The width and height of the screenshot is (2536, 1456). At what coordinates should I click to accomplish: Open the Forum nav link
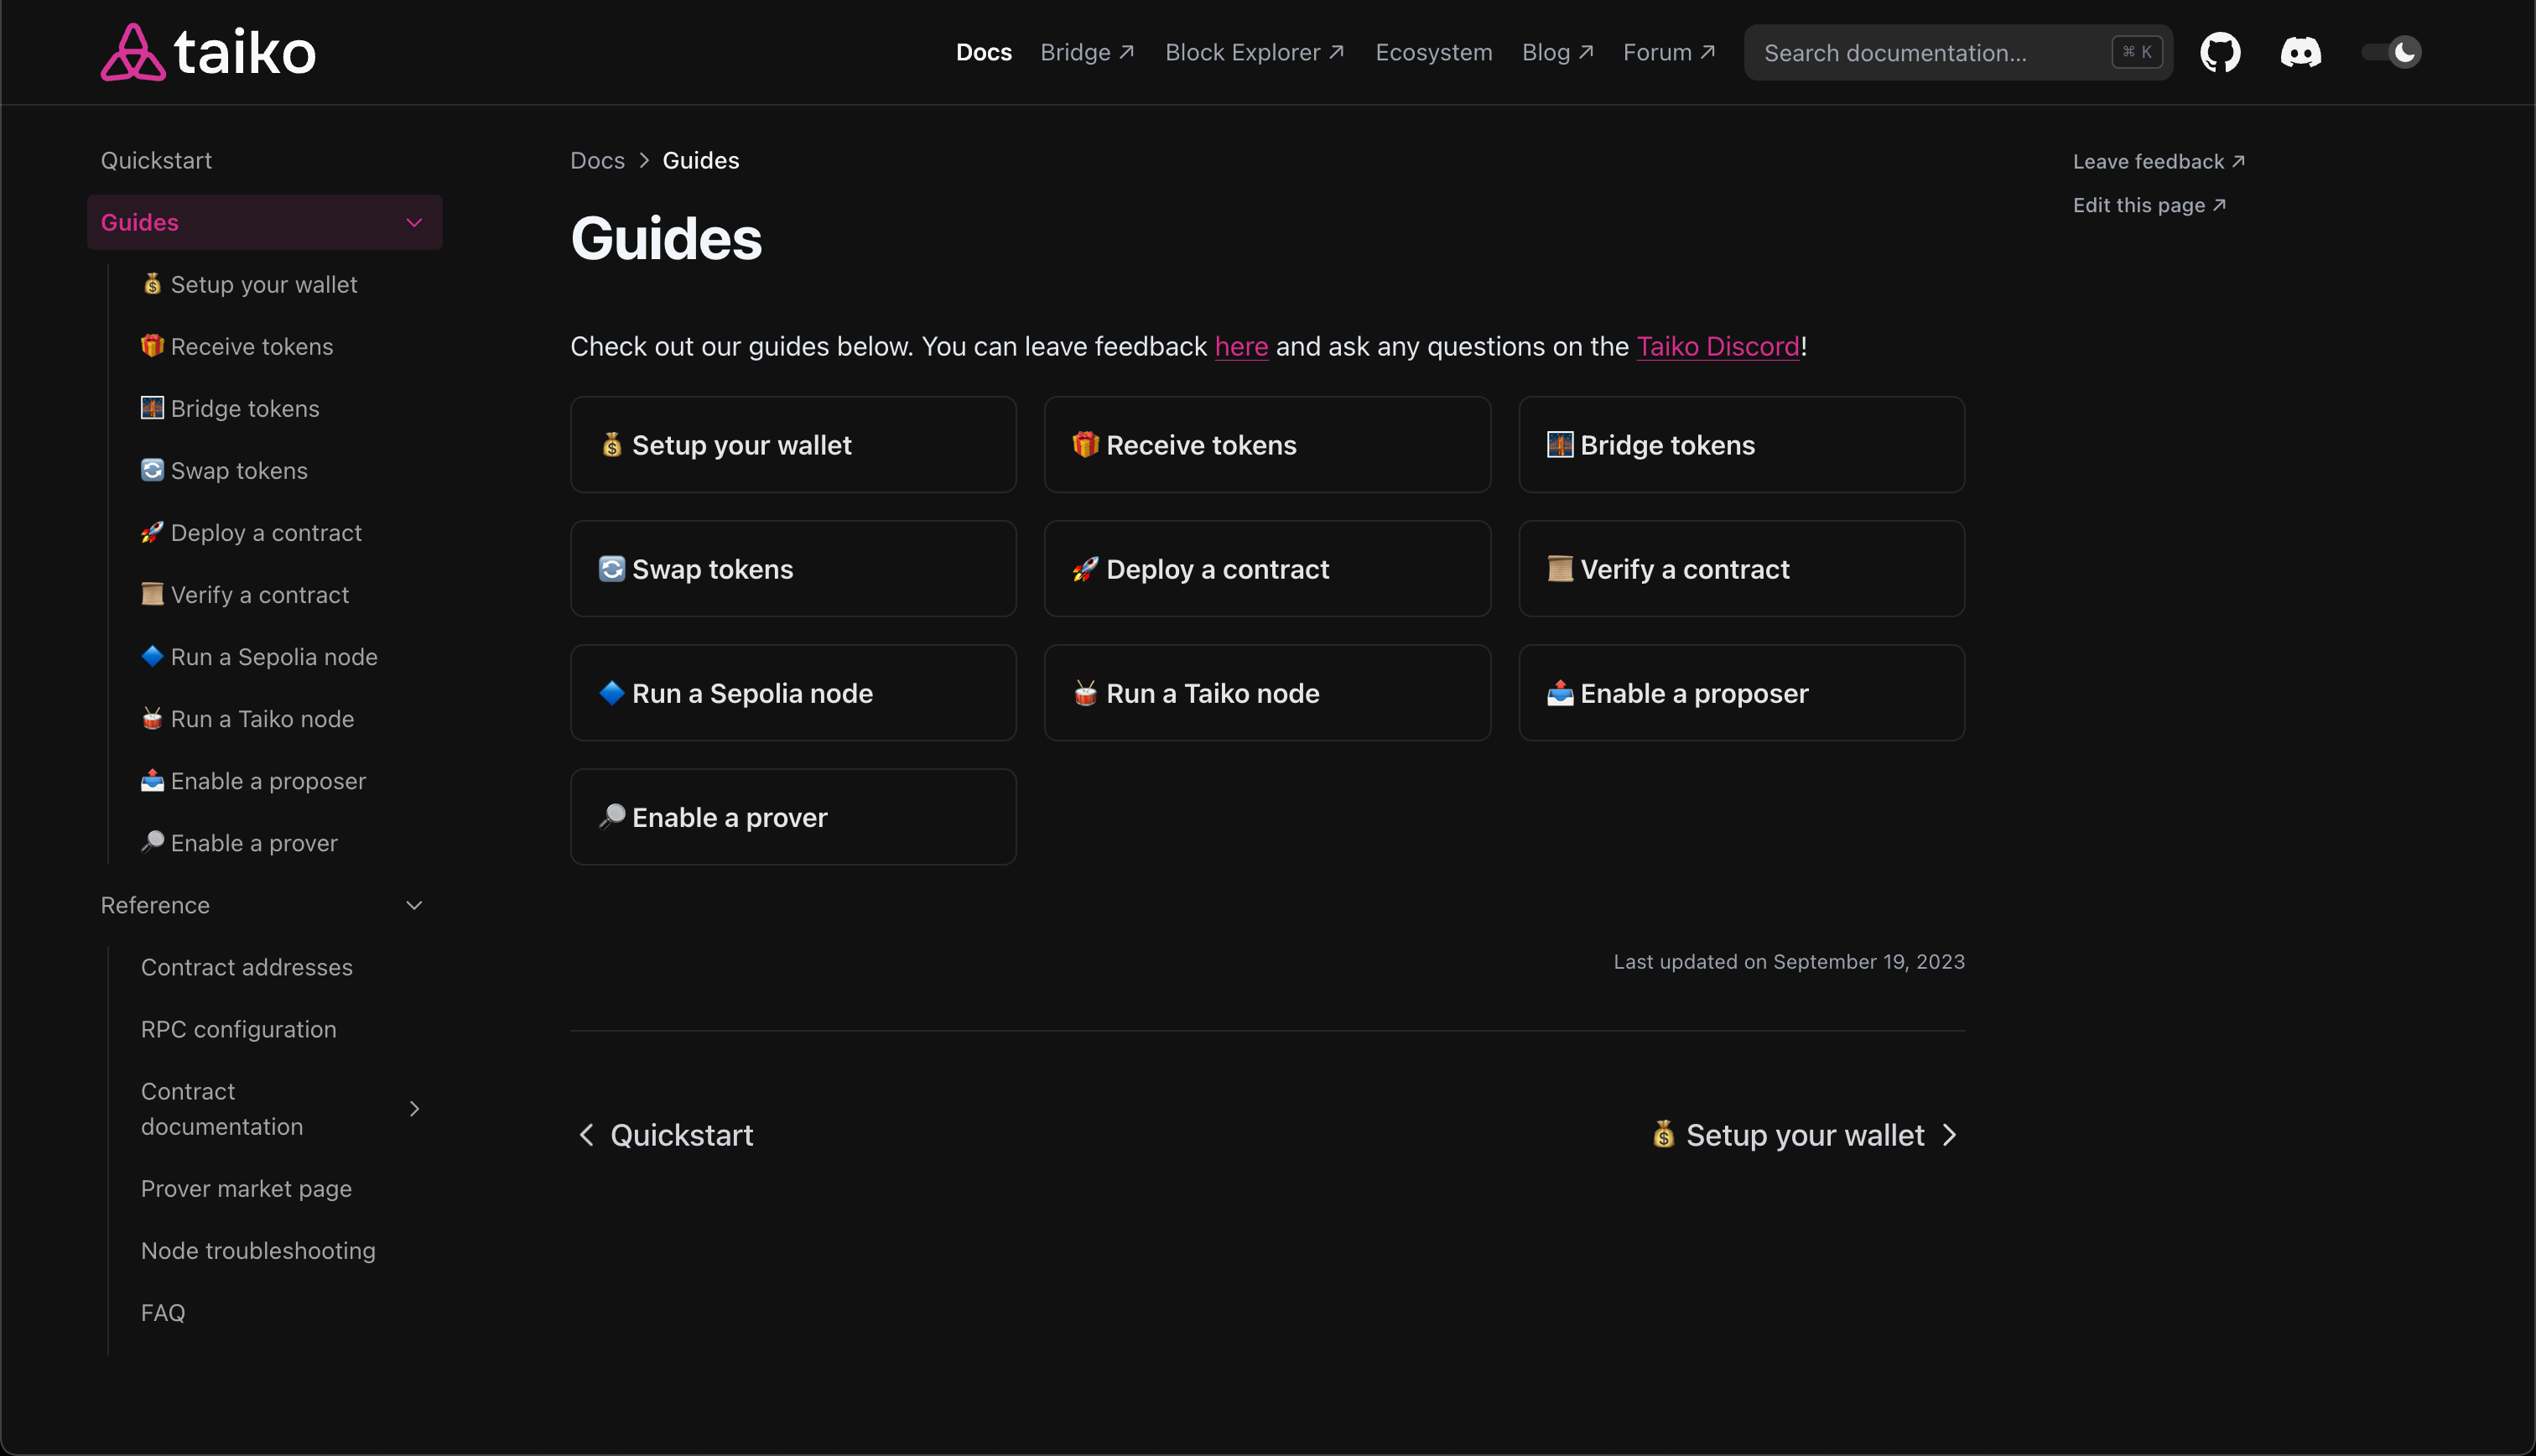(1670, 52)
